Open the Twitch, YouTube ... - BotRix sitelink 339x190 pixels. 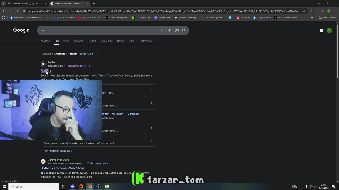point(121,114)
